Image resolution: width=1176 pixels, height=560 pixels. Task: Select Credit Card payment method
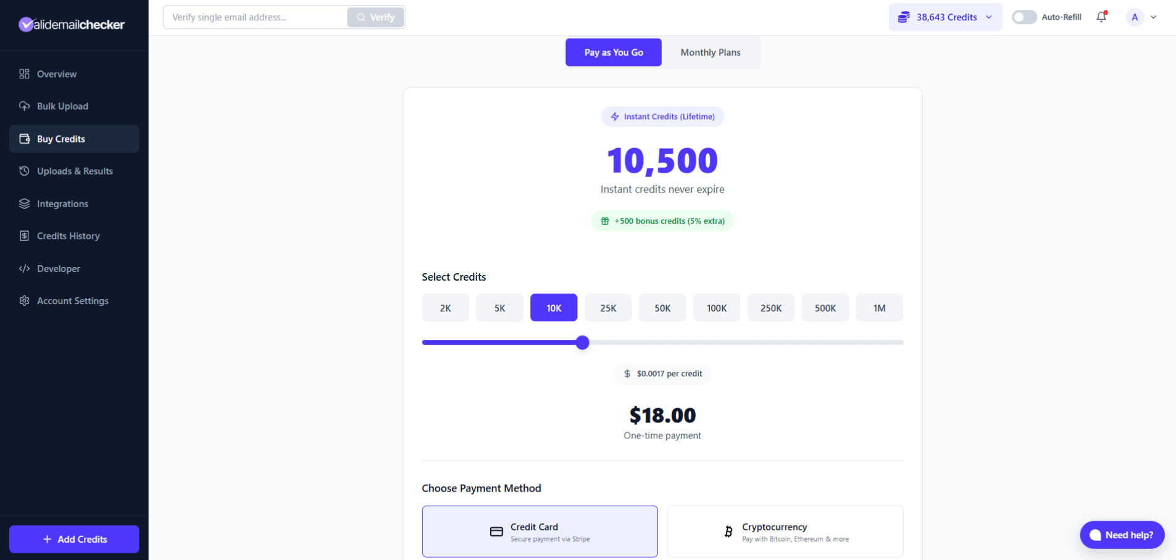(x=540, y=531)
